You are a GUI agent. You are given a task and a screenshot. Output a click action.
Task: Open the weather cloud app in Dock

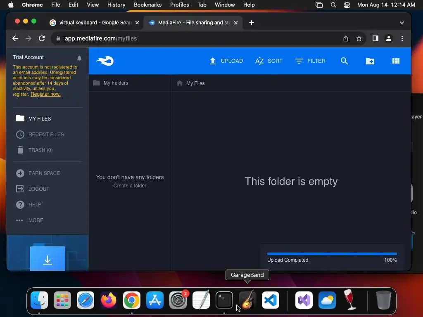[x=327, y=300]
